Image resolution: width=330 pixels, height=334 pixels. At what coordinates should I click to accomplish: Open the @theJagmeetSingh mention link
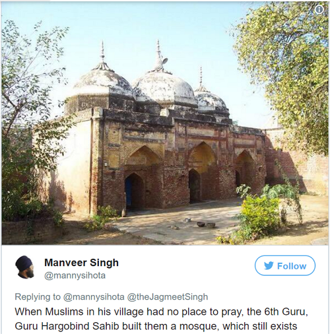(168, 297)
